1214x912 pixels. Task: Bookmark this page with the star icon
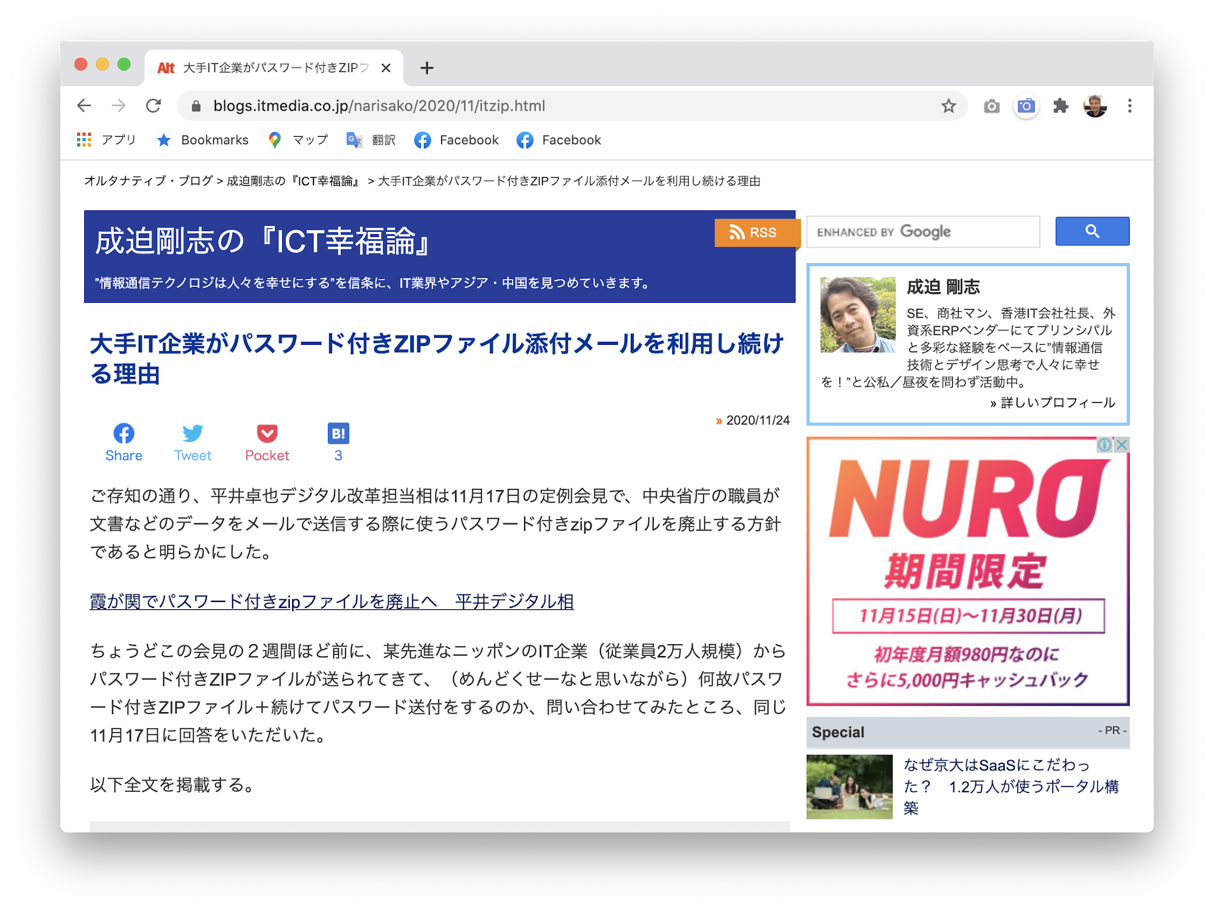[x=948, y=105]
